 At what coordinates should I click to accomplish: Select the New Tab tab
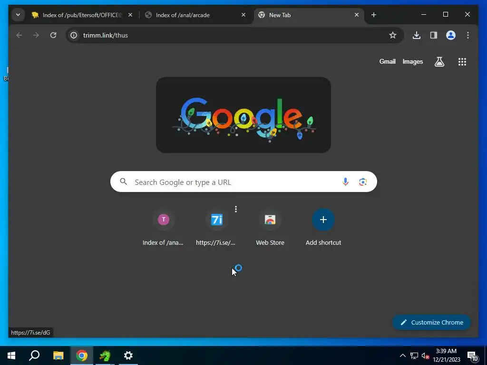(x=309, y=15)
